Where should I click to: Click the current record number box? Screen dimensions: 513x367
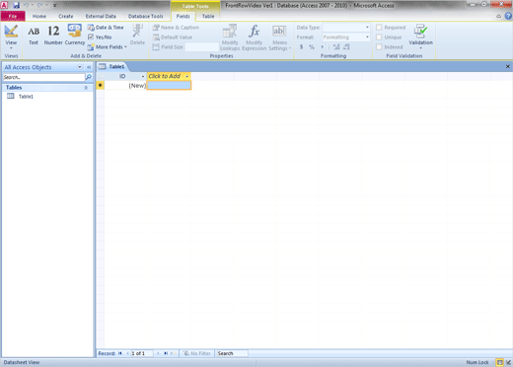(142, 353)
